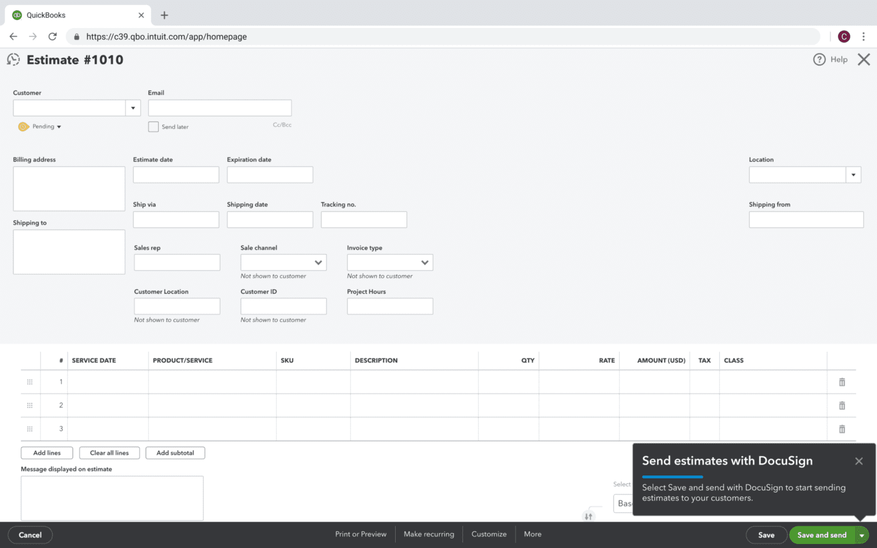Open the Customer dropdown arrow
The height and width of the screenshot is (548, 877).
(x=132, y=107)
